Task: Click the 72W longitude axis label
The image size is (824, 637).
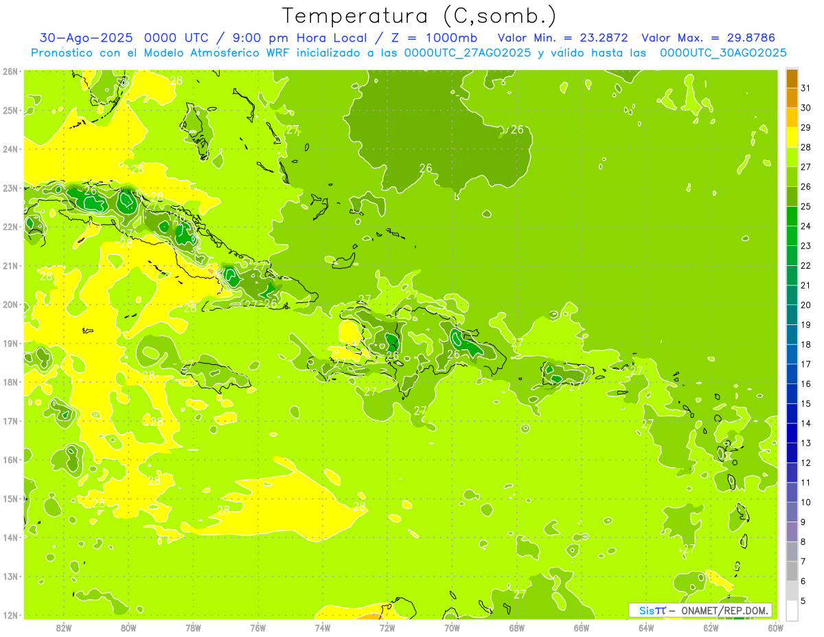Action: tap(387, 627)
